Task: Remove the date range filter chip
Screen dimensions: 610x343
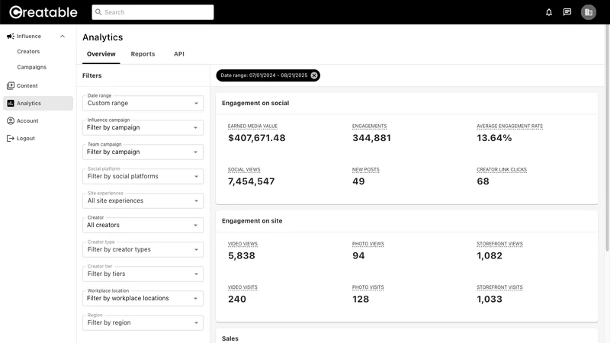Action: (314, 75)
